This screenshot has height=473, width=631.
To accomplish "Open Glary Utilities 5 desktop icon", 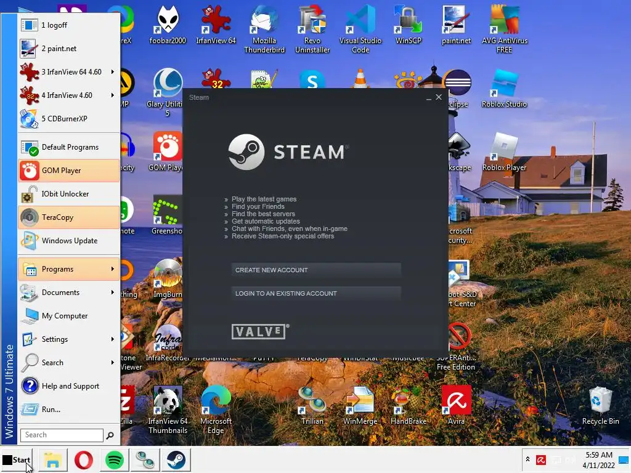I will [166, 92].
